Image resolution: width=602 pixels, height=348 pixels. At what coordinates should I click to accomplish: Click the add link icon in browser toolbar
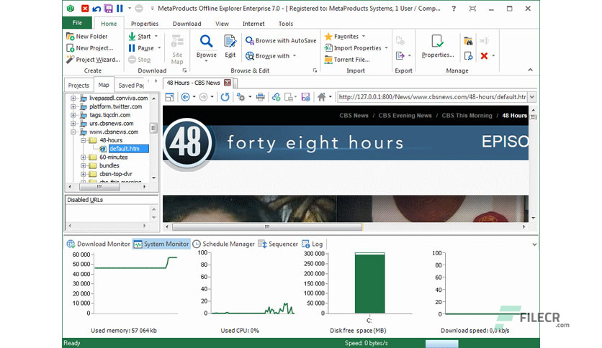[276, 97]
